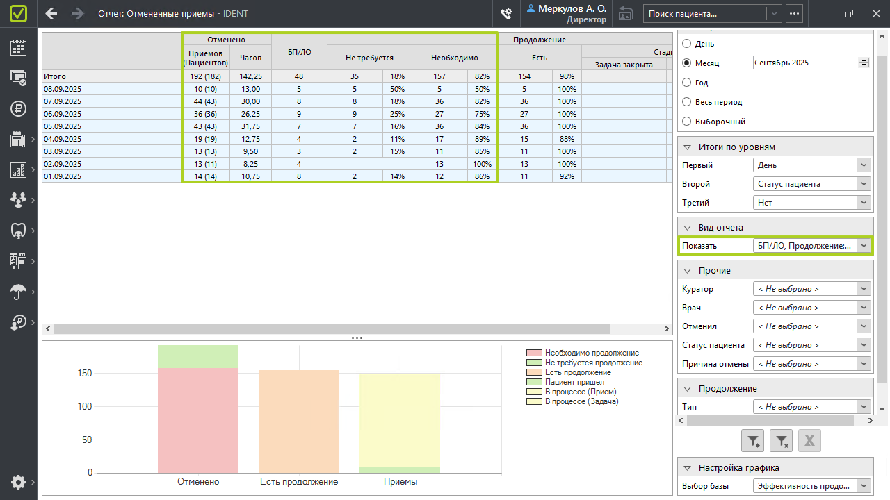Click the umbrella insurance sidebar icon
The image size is (890, 500).
pos(18,292)
